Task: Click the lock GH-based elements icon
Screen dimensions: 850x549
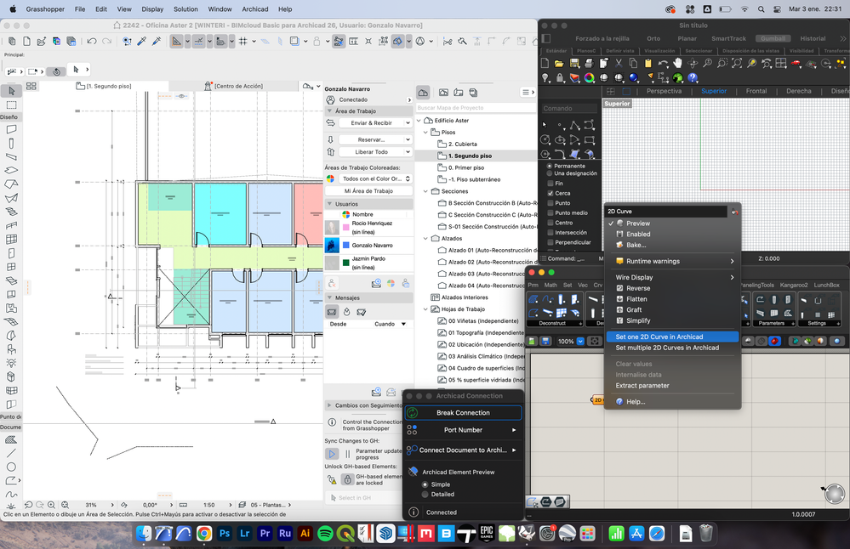Action: coord(347,479)
